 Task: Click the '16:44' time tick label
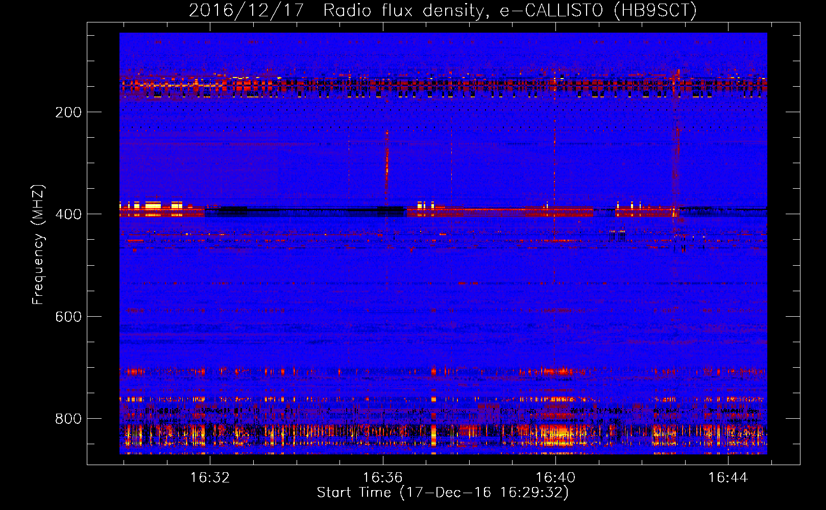pyautogui.click(x=727, y=478)
